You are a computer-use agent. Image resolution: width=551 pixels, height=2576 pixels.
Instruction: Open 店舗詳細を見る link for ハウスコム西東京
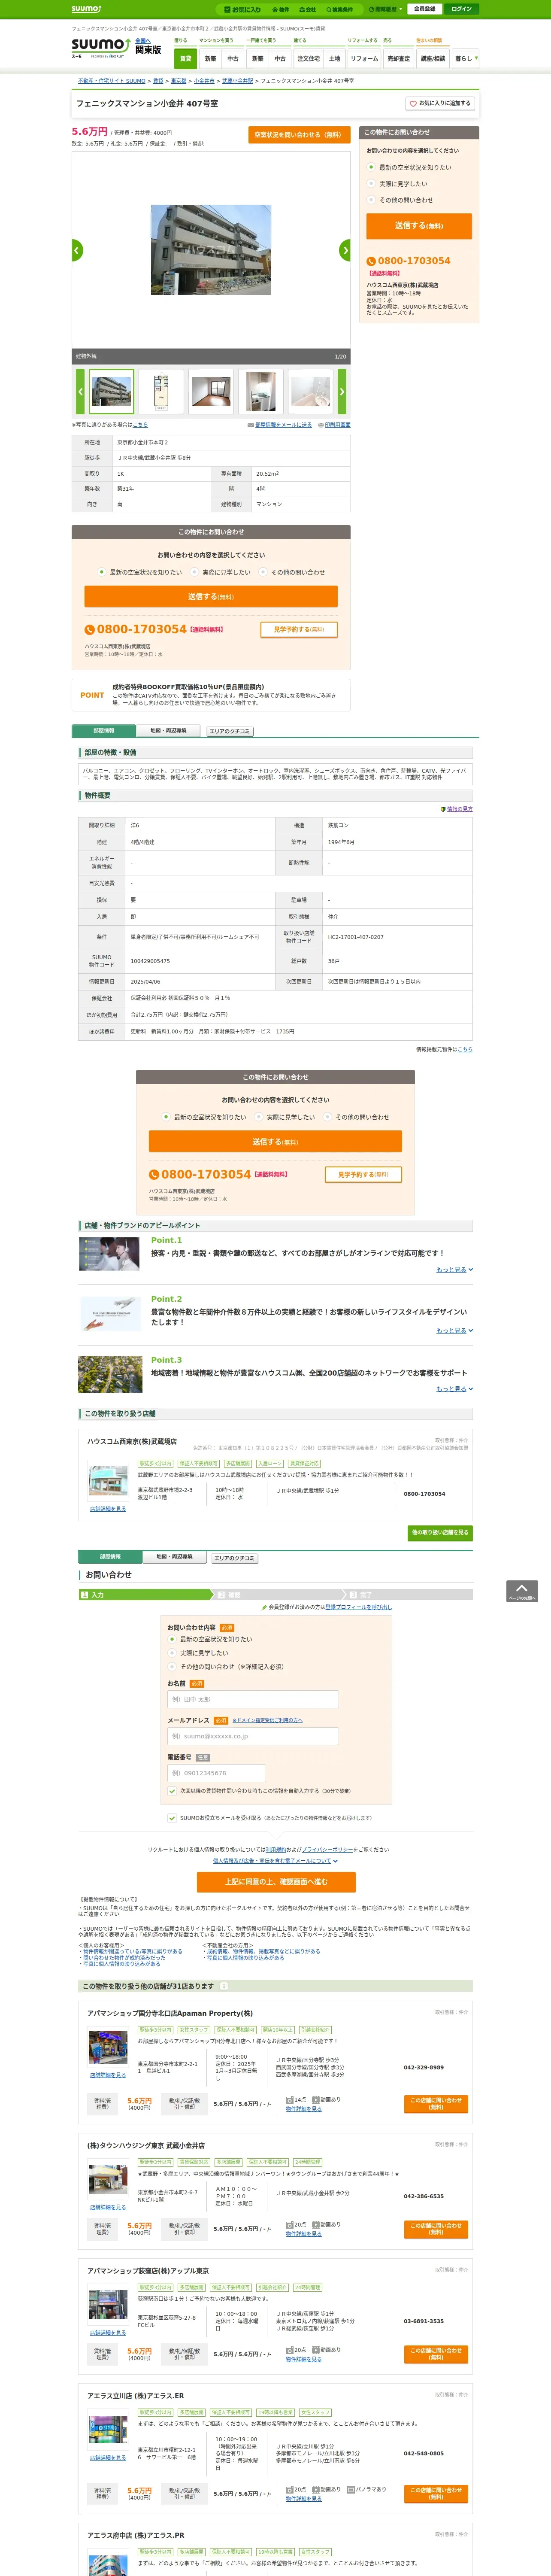coord(108,1509)
